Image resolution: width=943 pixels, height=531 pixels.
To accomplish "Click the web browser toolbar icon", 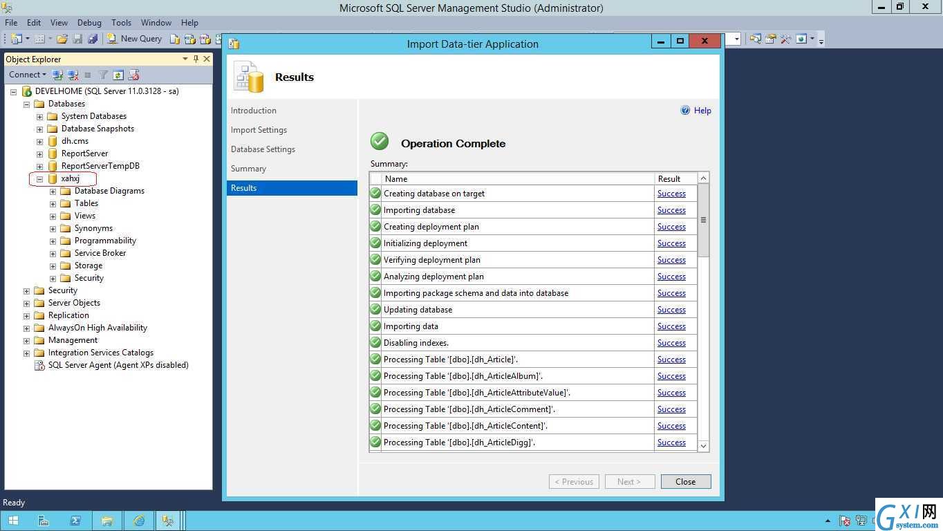I will [x=801, y=39].
